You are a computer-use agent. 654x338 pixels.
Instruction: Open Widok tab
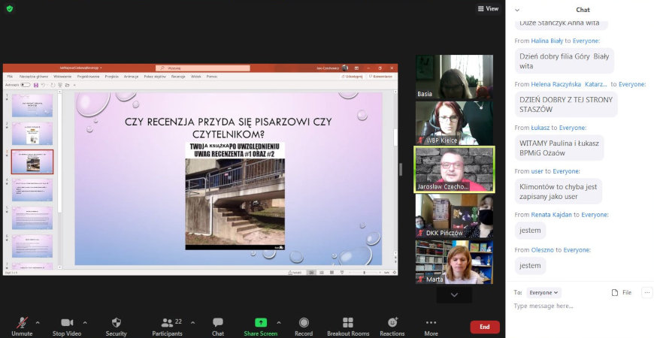click(196, 77)
